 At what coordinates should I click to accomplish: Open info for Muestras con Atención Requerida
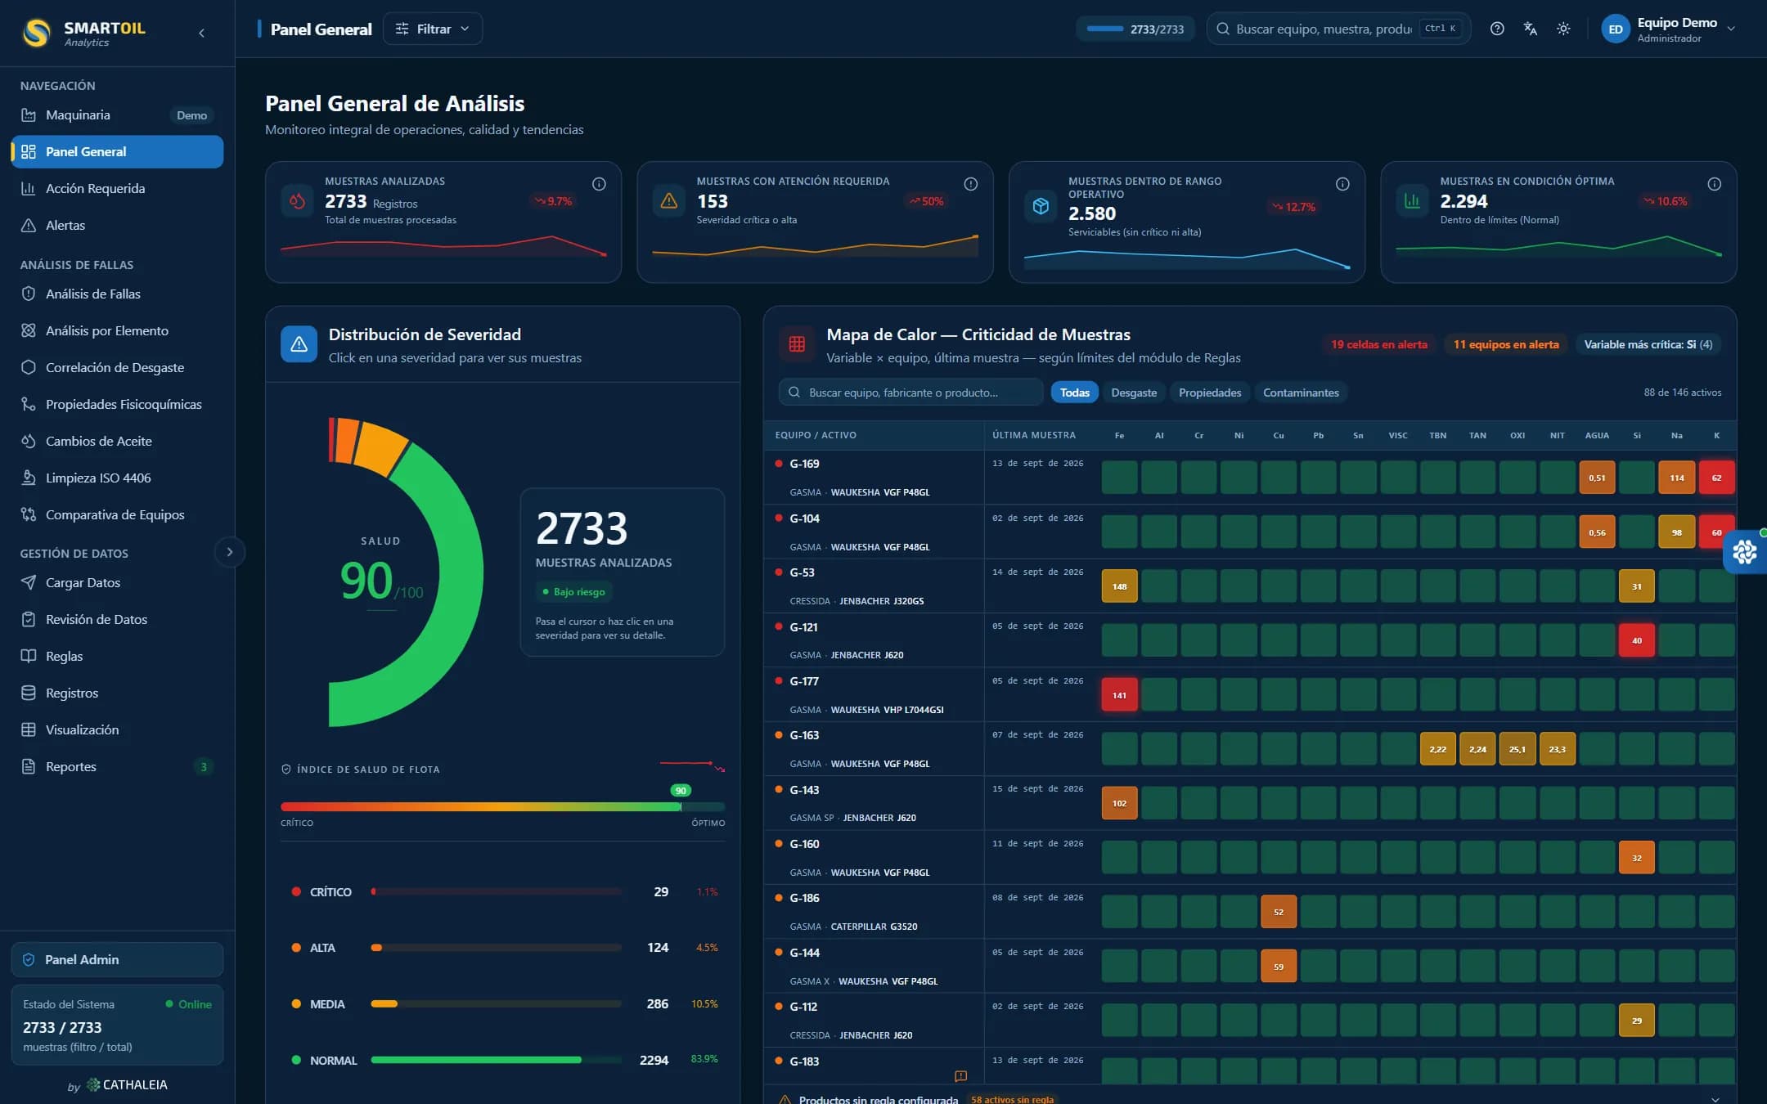click(971, 184)
